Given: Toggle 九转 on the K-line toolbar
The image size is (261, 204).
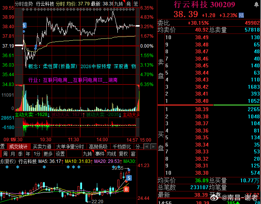Looking at the screenshot, I should [88, 154].
